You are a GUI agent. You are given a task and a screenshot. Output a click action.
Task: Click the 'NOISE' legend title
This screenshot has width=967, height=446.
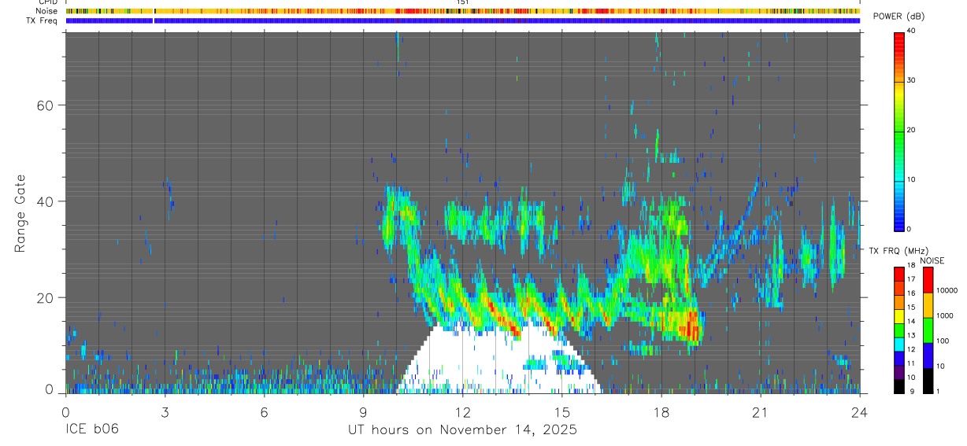(x=932, y=260)
